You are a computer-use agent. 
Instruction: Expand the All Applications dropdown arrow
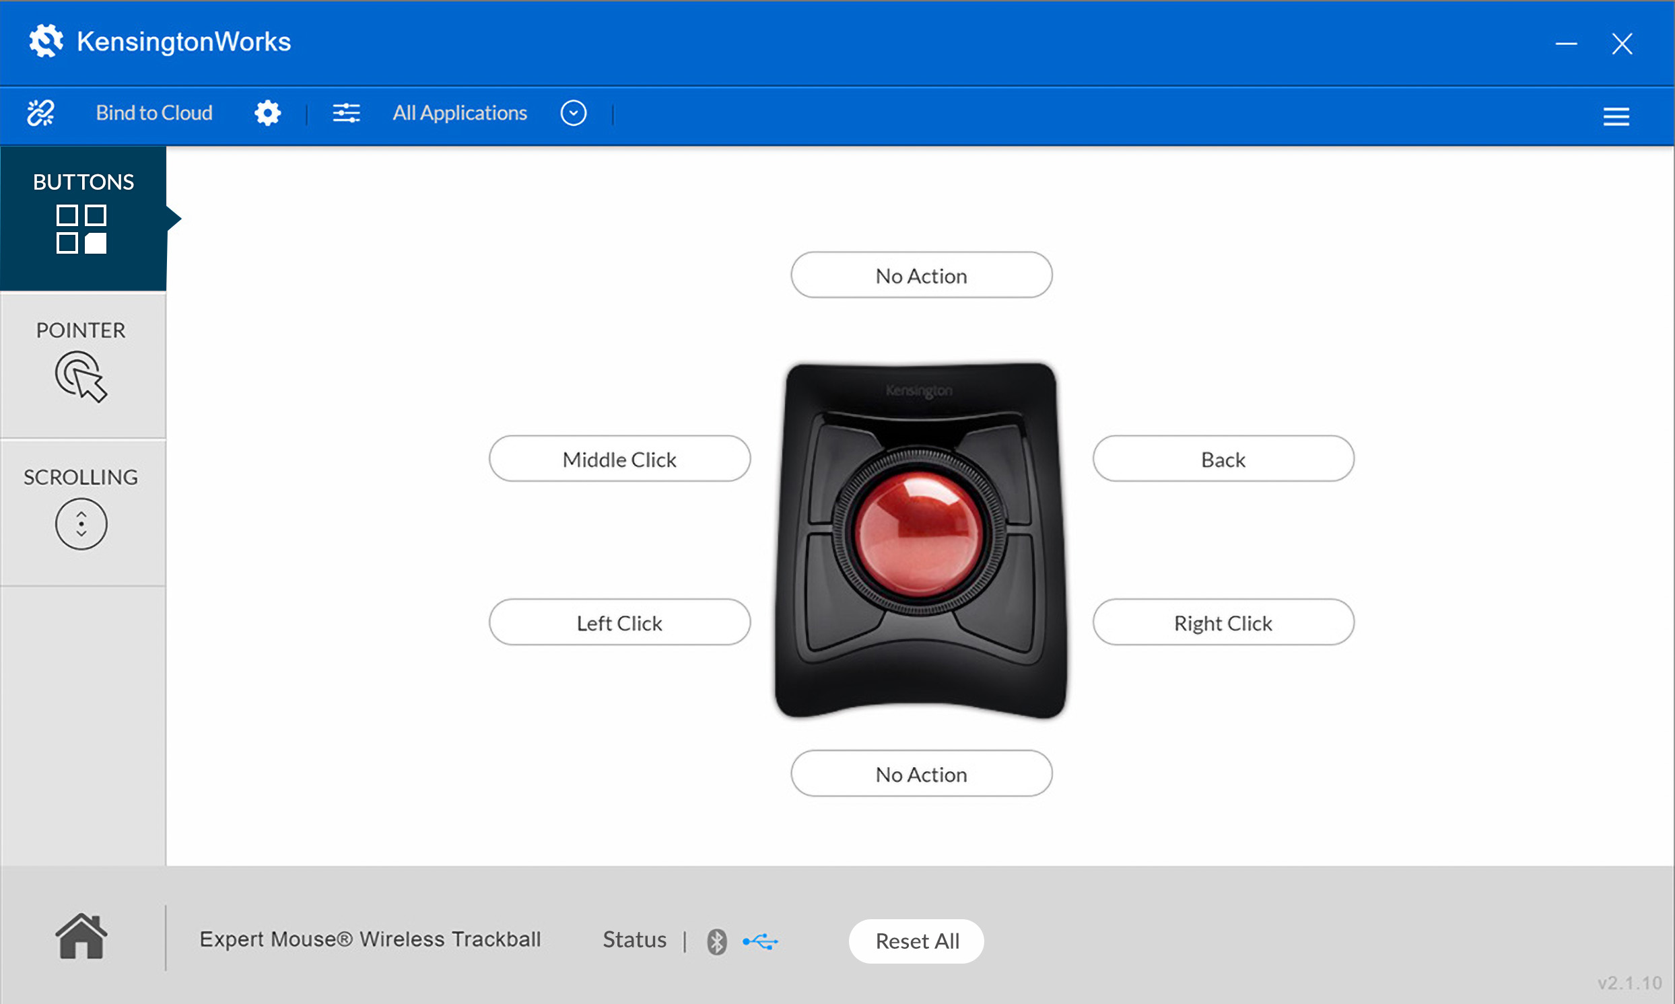tap(573, 113)
